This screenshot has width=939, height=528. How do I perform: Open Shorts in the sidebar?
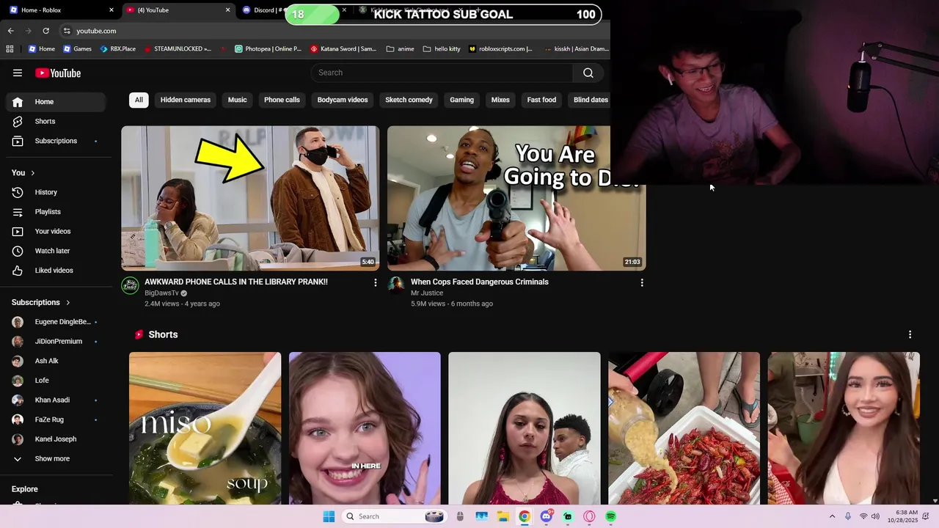coord(56,121)
